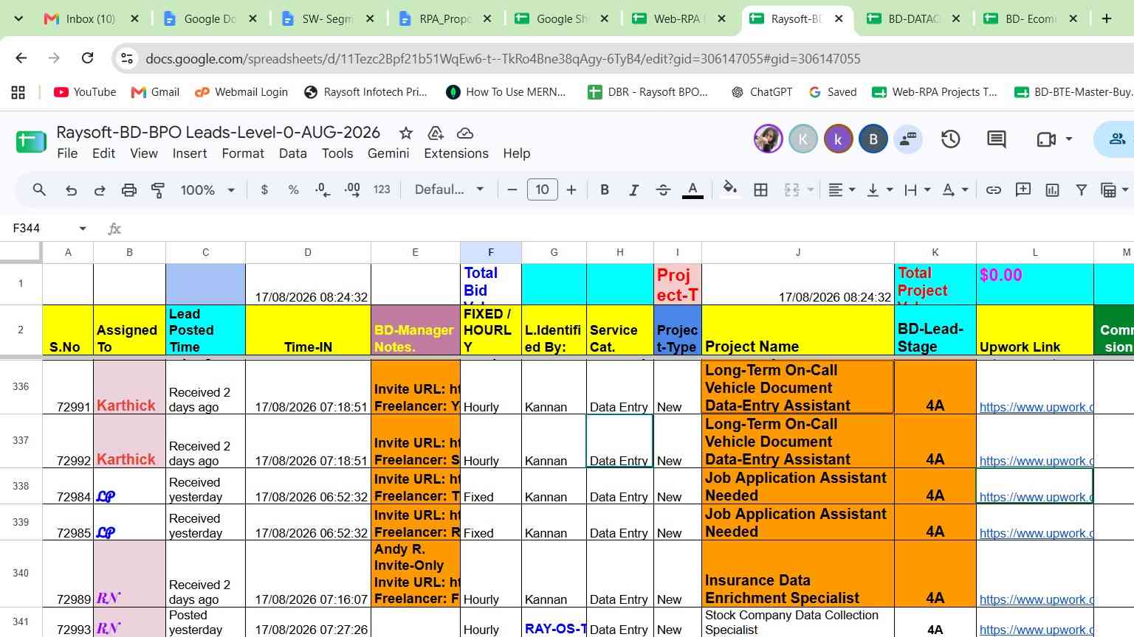The image size is (1134, 637).
Task: Expand the Default font dropdown
Action: pos(449,190)
